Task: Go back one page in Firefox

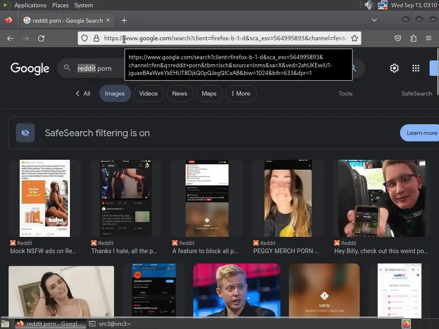Action: click(10, 38)
